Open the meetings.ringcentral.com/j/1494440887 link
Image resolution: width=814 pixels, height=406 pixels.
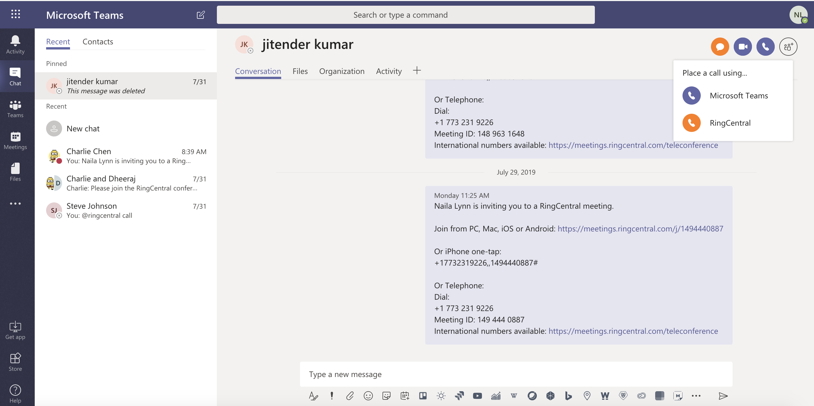[x=640, y=229]
